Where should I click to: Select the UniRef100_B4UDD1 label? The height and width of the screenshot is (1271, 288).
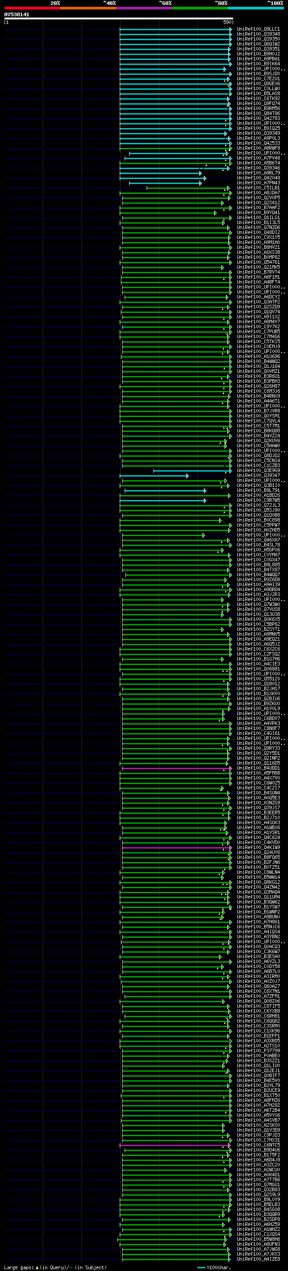(258, 768)
